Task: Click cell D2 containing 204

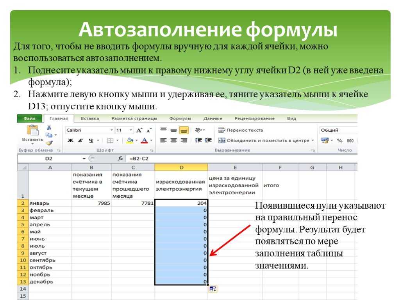Action: click(181, 203)
